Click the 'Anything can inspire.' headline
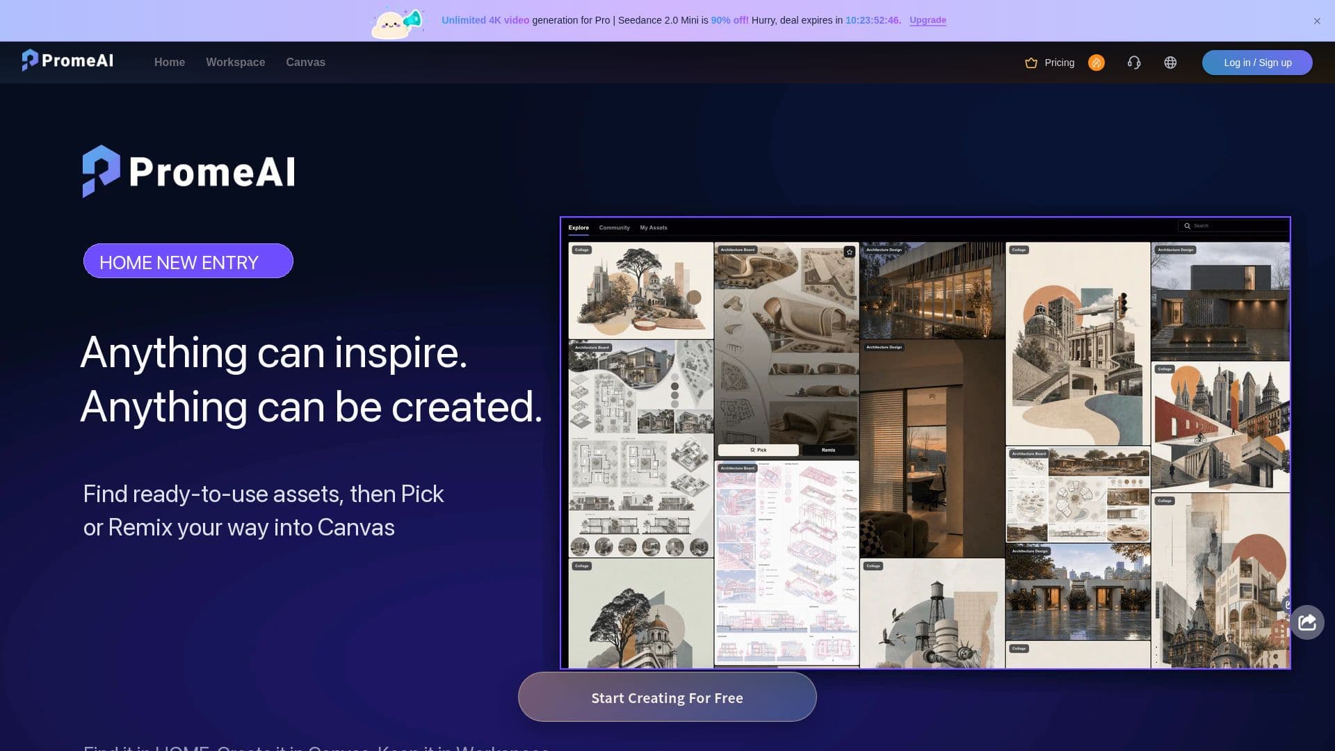Viewport: 1335px width, 751px height. (273, 353)
